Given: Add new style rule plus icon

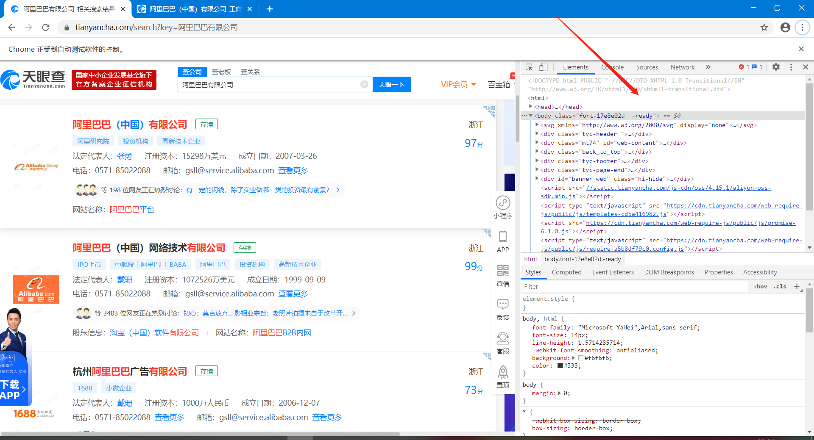Looking at the screenshot, I should click(x=797, y=287).
